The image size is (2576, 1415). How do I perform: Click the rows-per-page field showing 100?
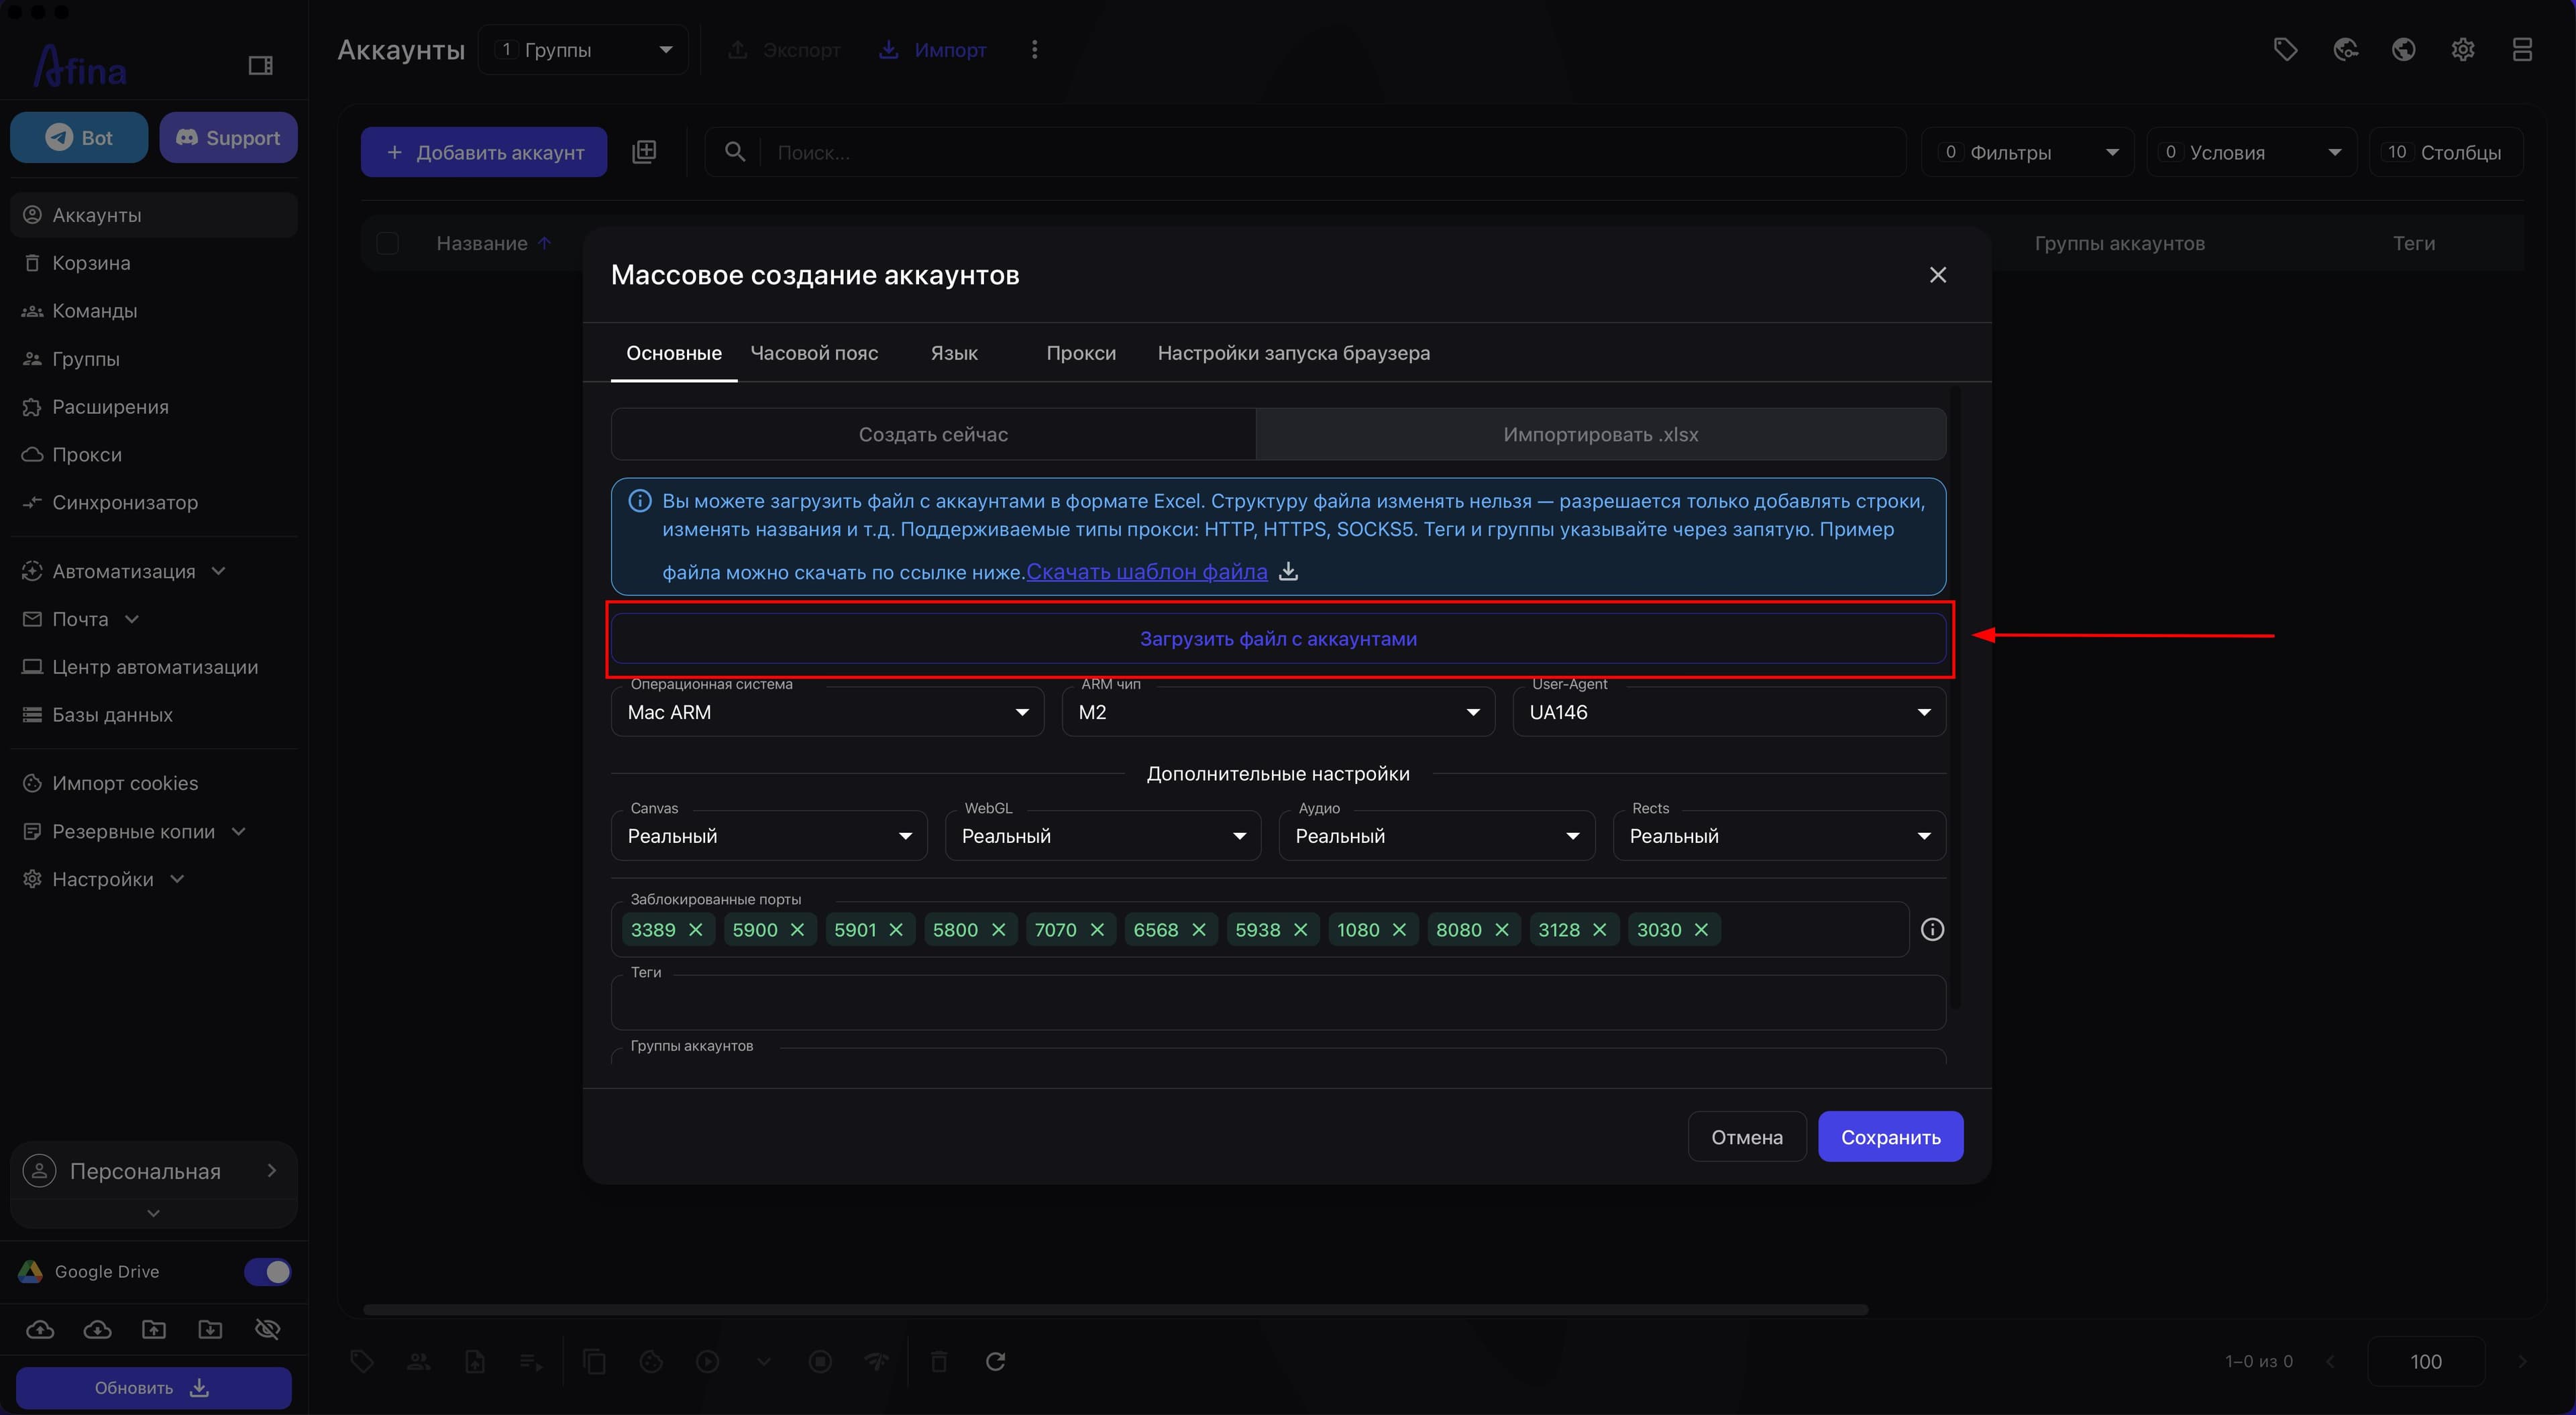click(x=2425, y=1361)
